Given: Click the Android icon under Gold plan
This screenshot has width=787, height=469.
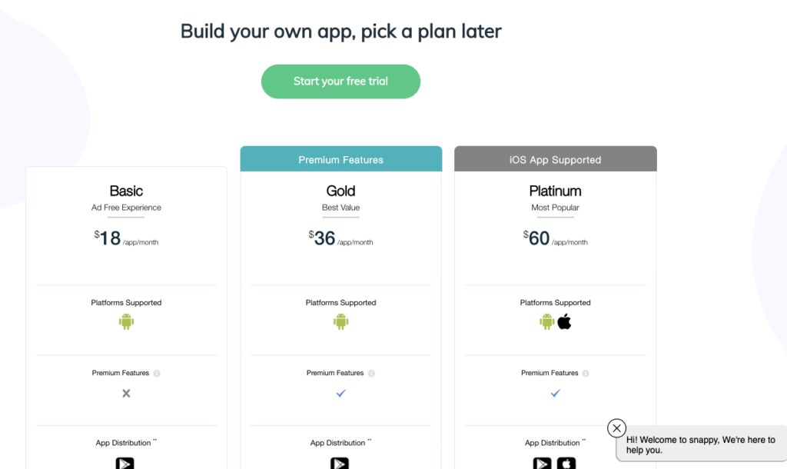Looking at the screenshot, I should (340, 321).
